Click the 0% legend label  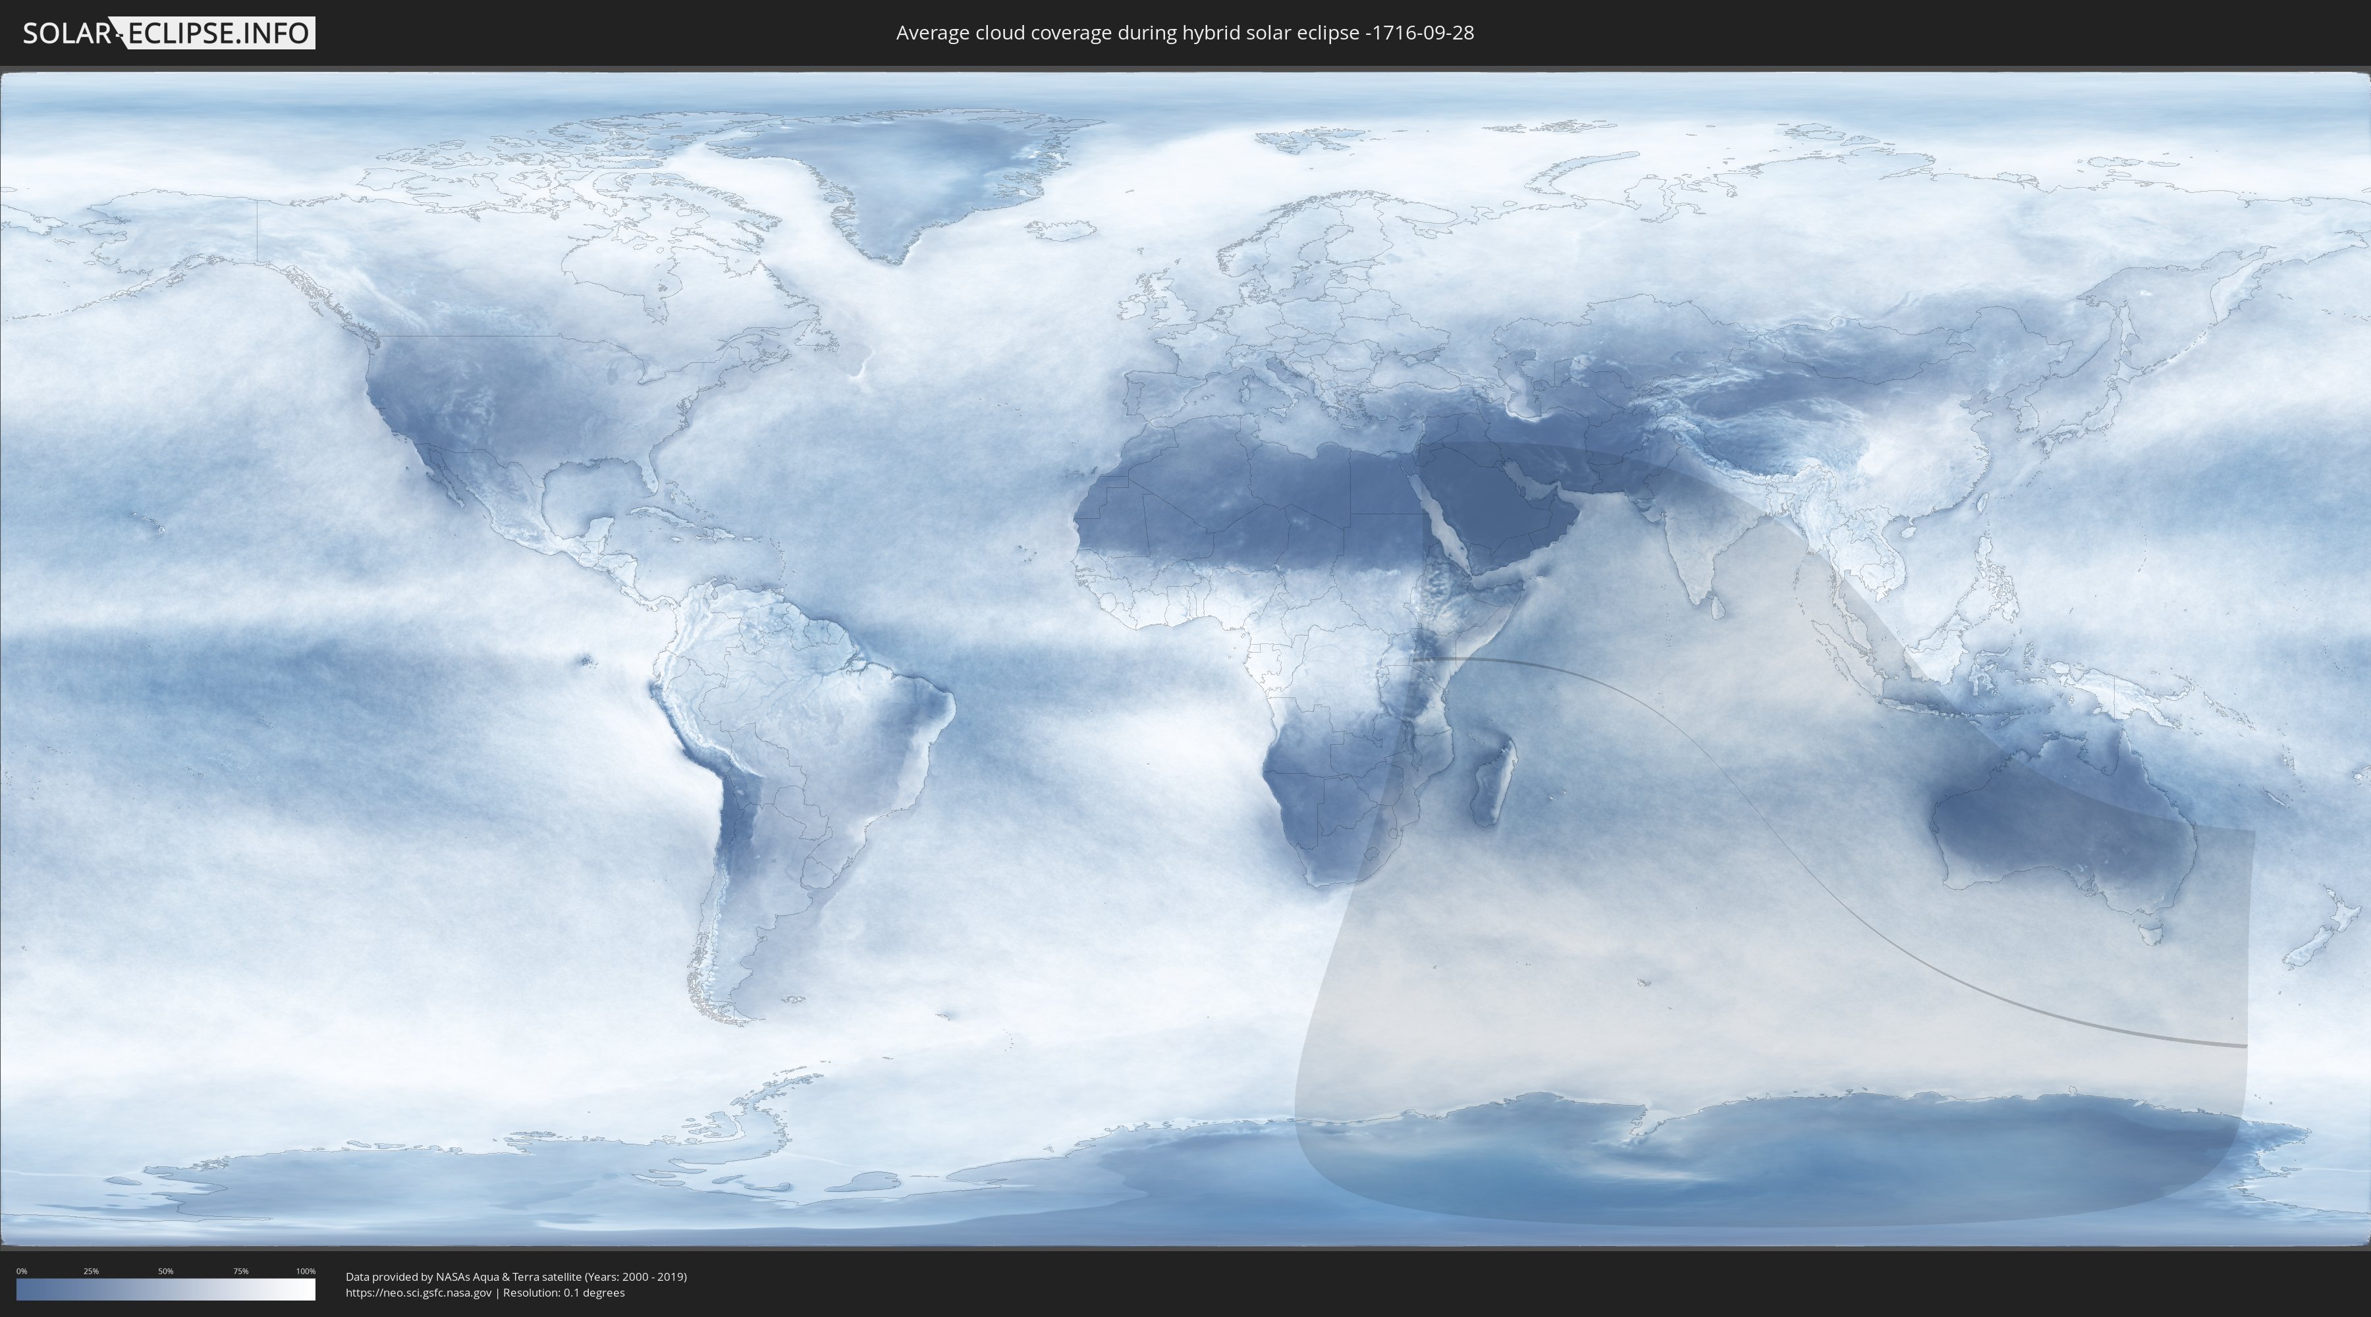[22, 1271]
